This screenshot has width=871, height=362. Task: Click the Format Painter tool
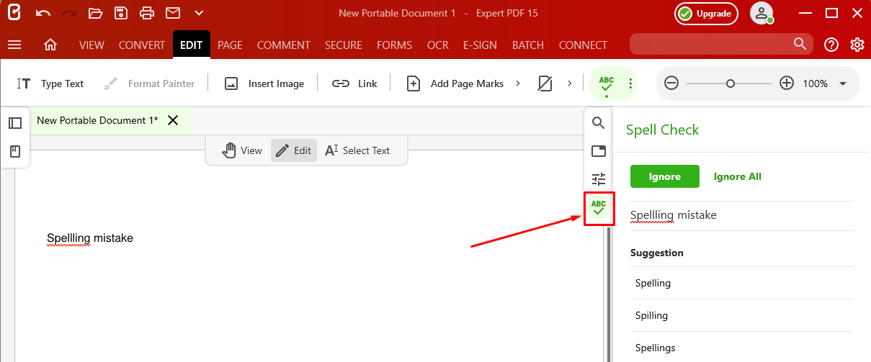point(149,83)
